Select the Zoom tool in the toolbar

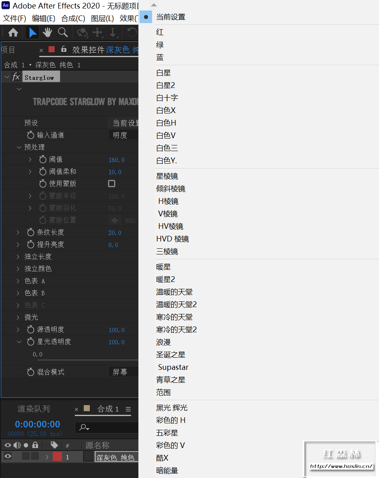tap(63, 32)
